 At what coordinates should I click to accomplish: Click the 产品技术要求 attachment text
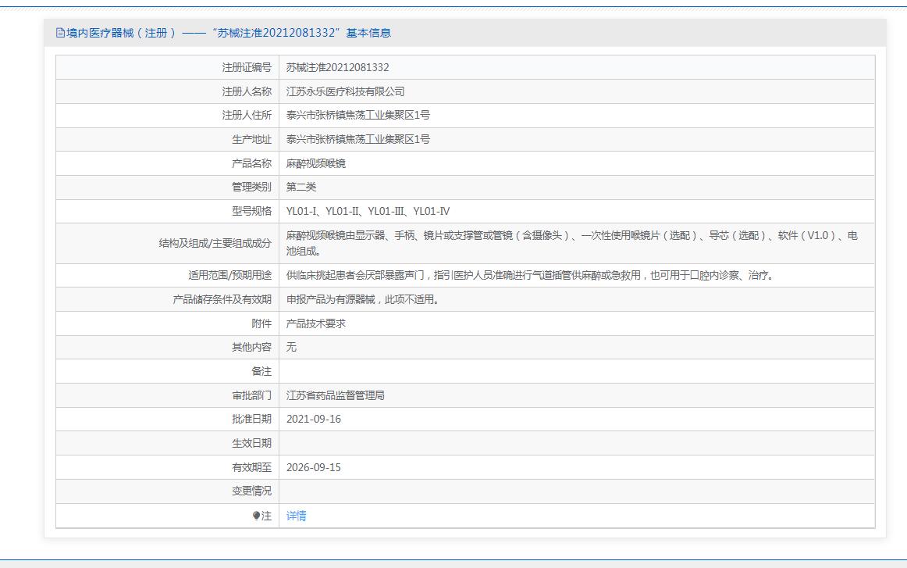pos(315,323)
